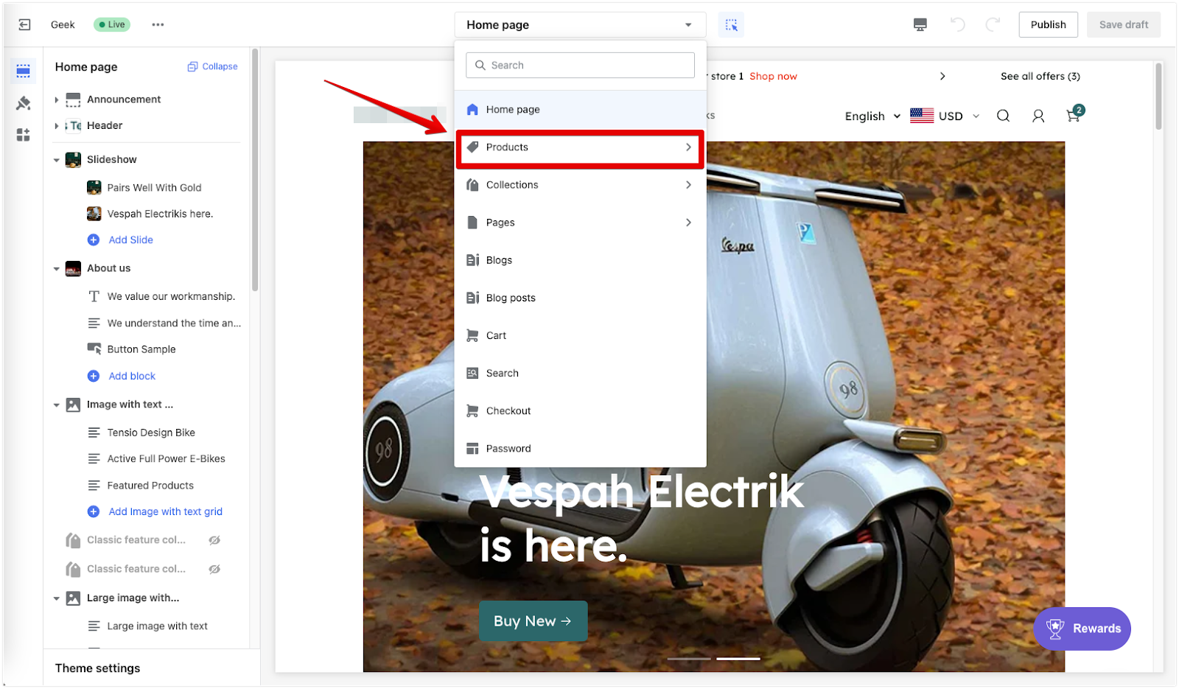Image resolution: width=1179 pixels, height=689 pixels.
Task: Click the Image with text section icon
Action: 73,405
